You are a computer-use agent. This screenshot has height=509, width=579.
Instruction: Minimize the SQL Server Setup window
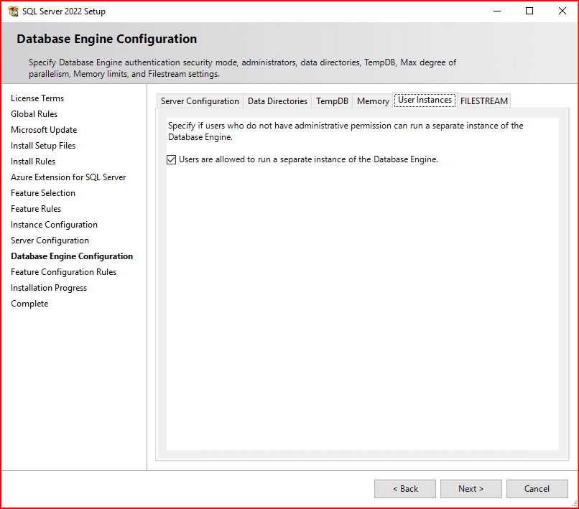(x=496, y=11)
